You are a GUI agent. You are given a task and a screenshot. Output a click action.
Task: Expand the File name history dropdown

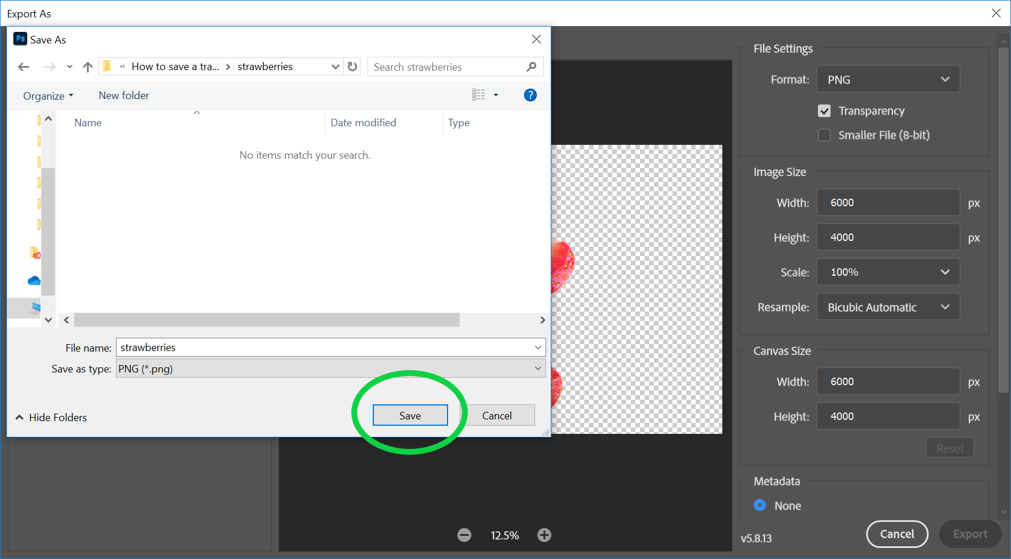[x=538, y=348]
